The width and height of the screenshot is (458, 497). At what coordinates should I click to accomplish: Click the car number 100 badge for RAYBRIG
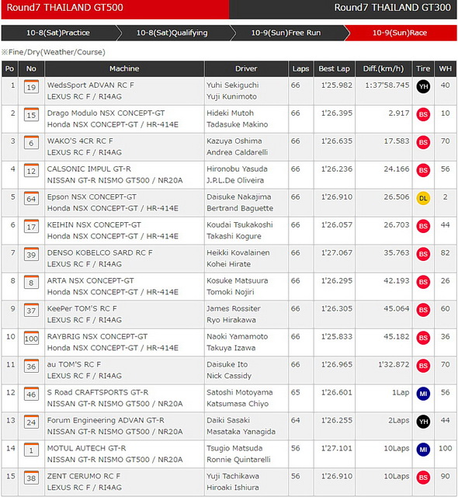31,338
